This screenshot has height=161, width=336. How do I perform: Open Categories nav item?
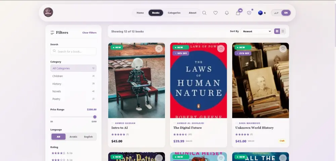click(174, 13)
